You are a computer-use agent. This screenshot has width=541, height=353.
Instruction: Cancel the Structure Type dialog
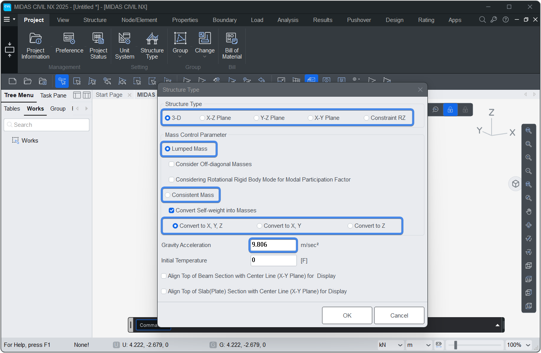pyautogui.click(x=399, y=315)
